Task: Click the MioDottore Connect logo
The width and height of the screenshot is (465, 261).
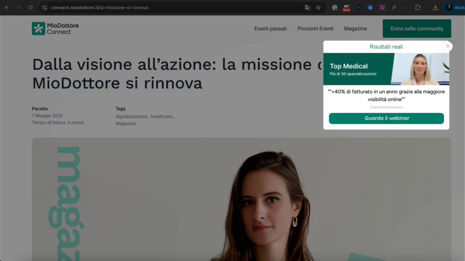Action: [54, 28]
